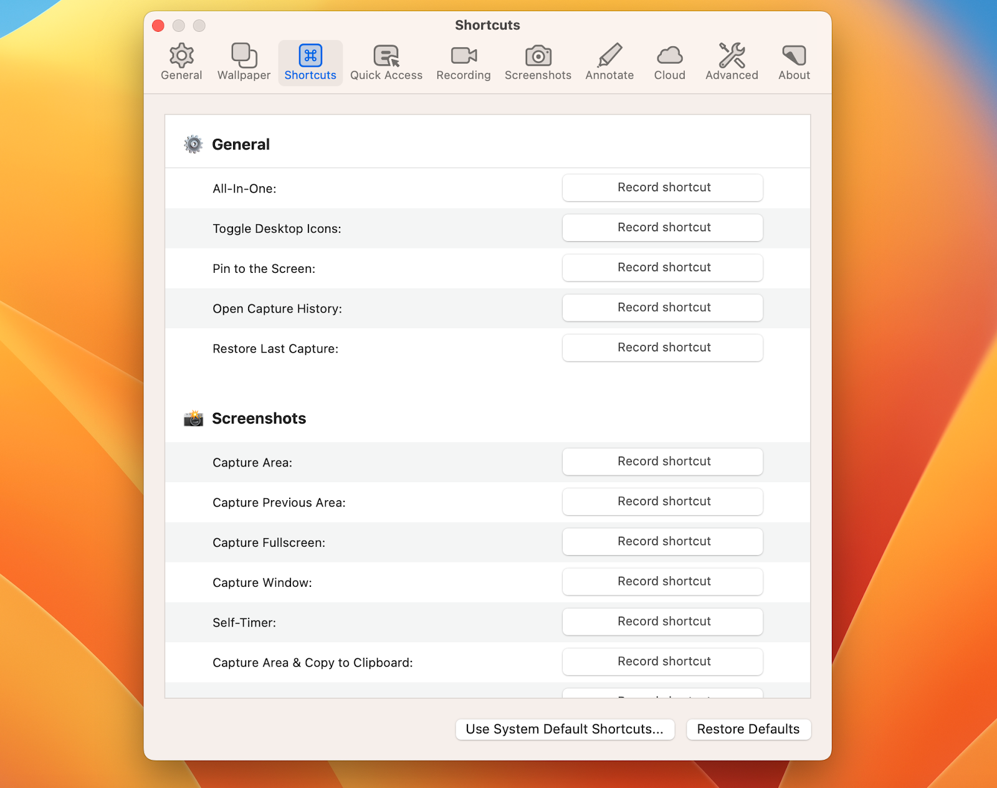Record shortcut for Capture Fullscreen
997x788 pixels.
point(662,541)
